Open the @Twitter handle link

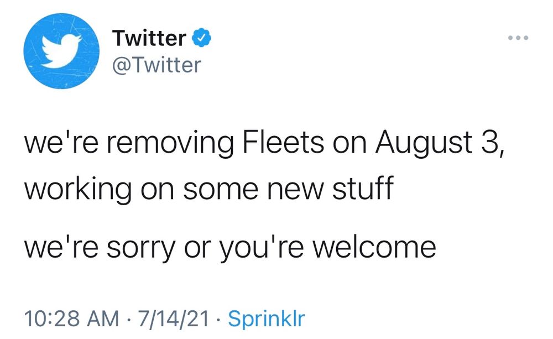click(156, 66)
